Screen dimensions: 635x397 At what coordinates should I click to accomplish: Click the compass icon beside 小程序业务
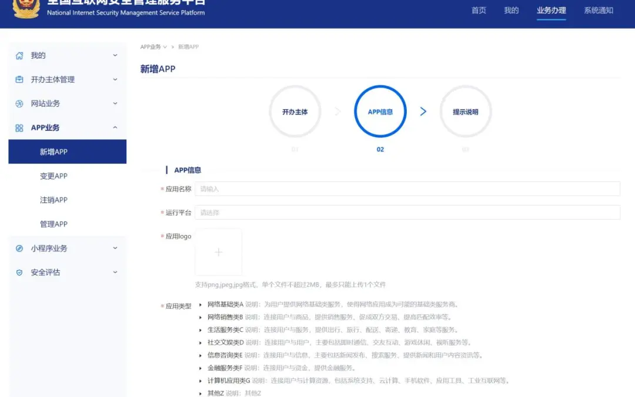pos(19,248)
